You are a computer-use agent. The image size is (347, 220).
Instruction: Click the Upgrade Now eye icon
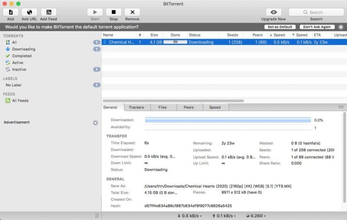[x=273, y=12]
